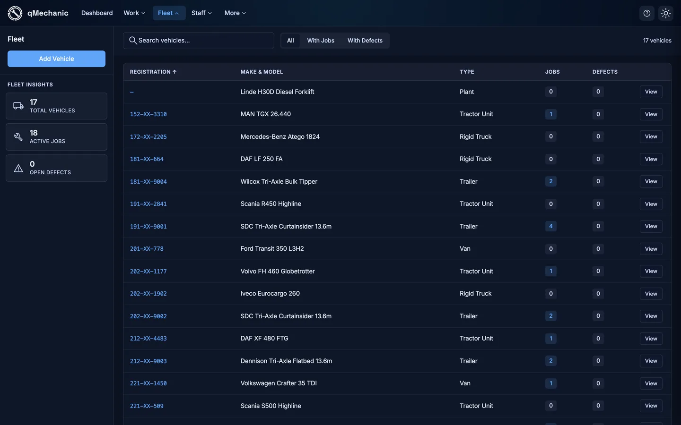Open registration link 201-XX-778
Viewport: 681px width, 425px height.
147,249
